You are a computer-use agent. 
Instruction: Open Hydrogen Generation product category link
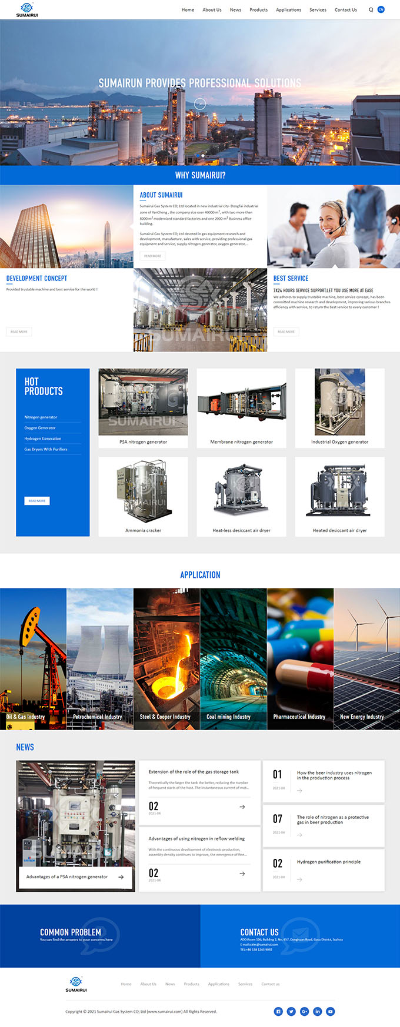click(42, 439)
